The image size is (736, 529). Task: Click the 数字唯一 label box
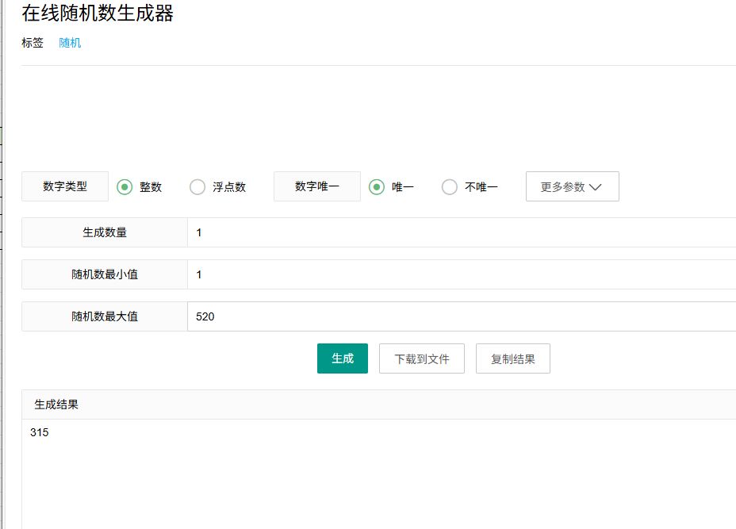(316, 186)
